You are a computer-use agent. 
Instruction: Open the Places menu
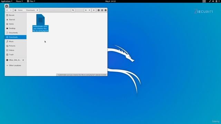[19, 1]
